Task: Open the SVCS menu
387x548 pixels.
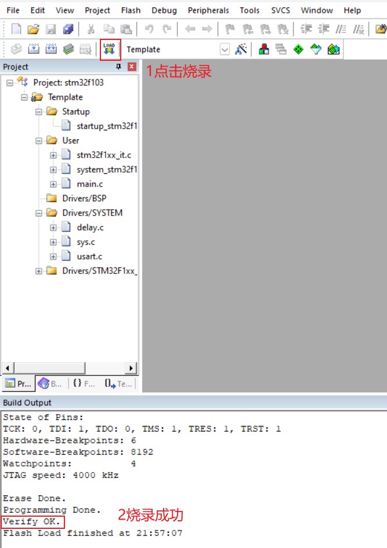Action: click(281, 10)
